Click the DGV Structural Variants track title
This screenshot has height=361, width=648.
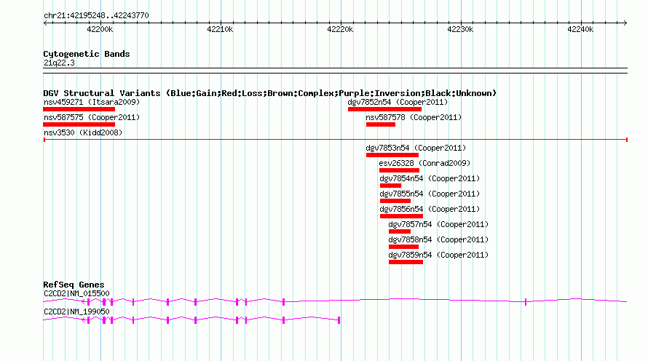pyautogui.click(x=270, y=93)
